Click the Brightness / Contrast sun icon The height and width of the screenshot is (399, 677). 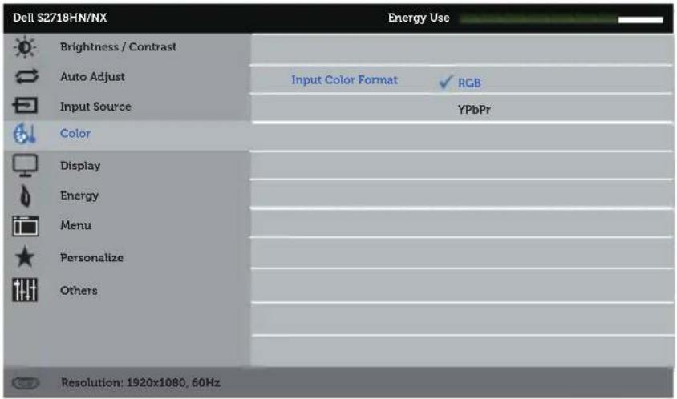point(25,47)
